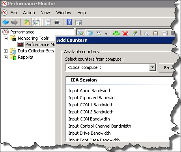Open the Help menu
The height and width of the screenshot is (152, 181).
click(82, 13)
